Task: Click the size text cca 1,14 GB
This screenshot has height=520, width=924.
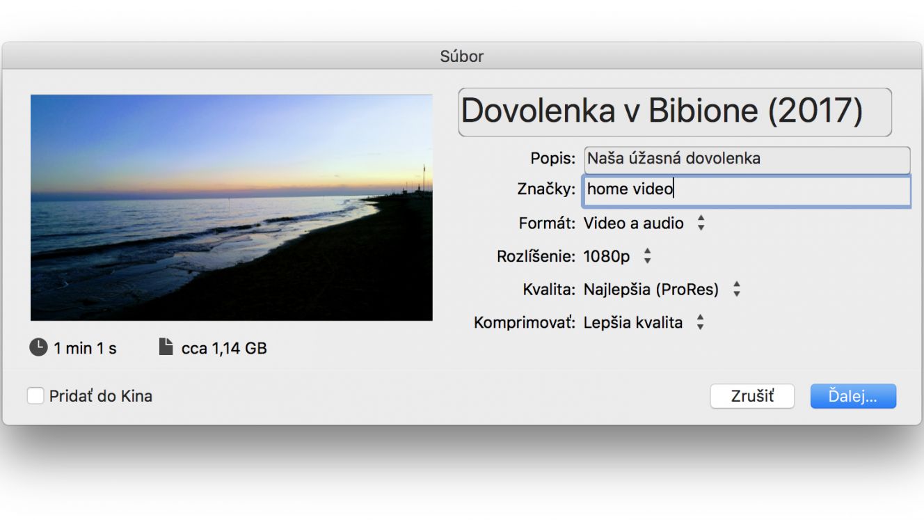Action: tap(224, 348)
